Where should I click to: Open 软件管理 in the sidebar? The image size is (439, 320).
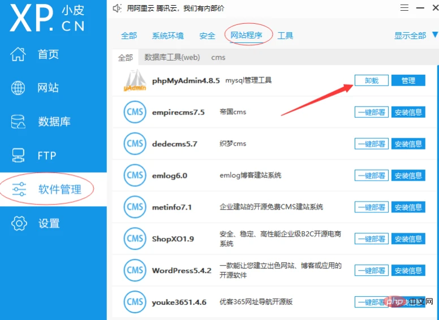[53, 189]
